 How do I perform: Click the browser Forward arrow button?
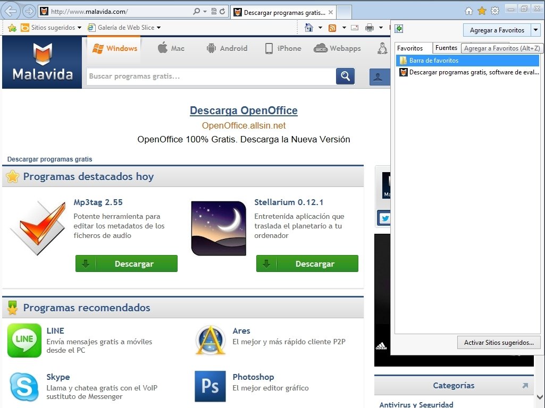[x=29, y=12]
